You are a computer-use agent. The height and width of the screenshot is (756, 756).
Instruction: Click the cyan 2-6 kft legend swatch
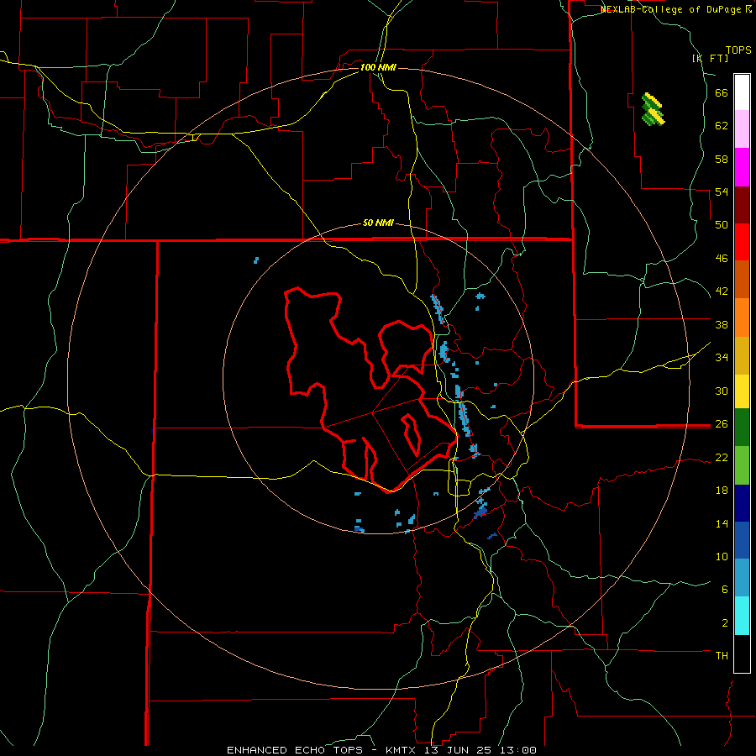click(742, 616)
